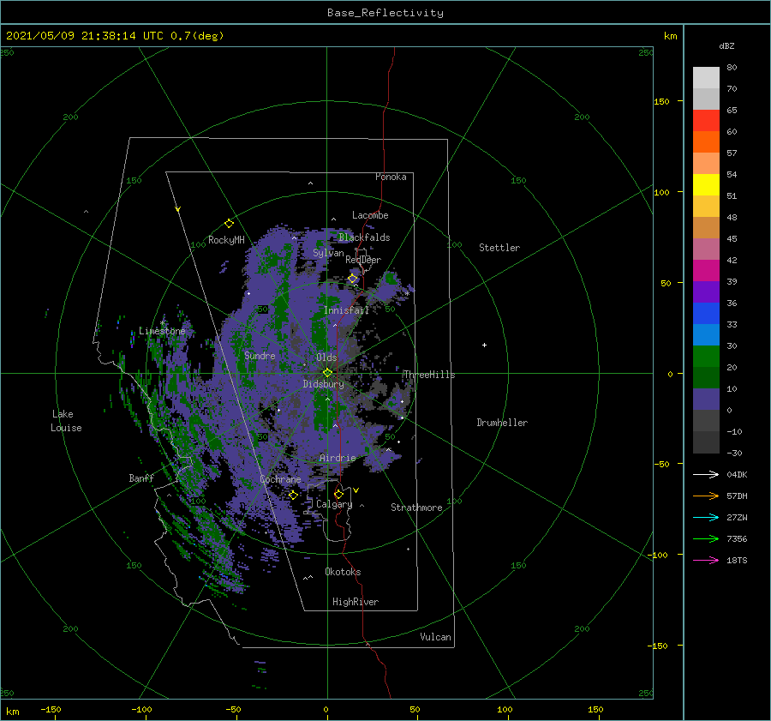This screenshot has width=771, height=721.
Task: Click the Innisfail city label
Action: (x=346, y=310)
